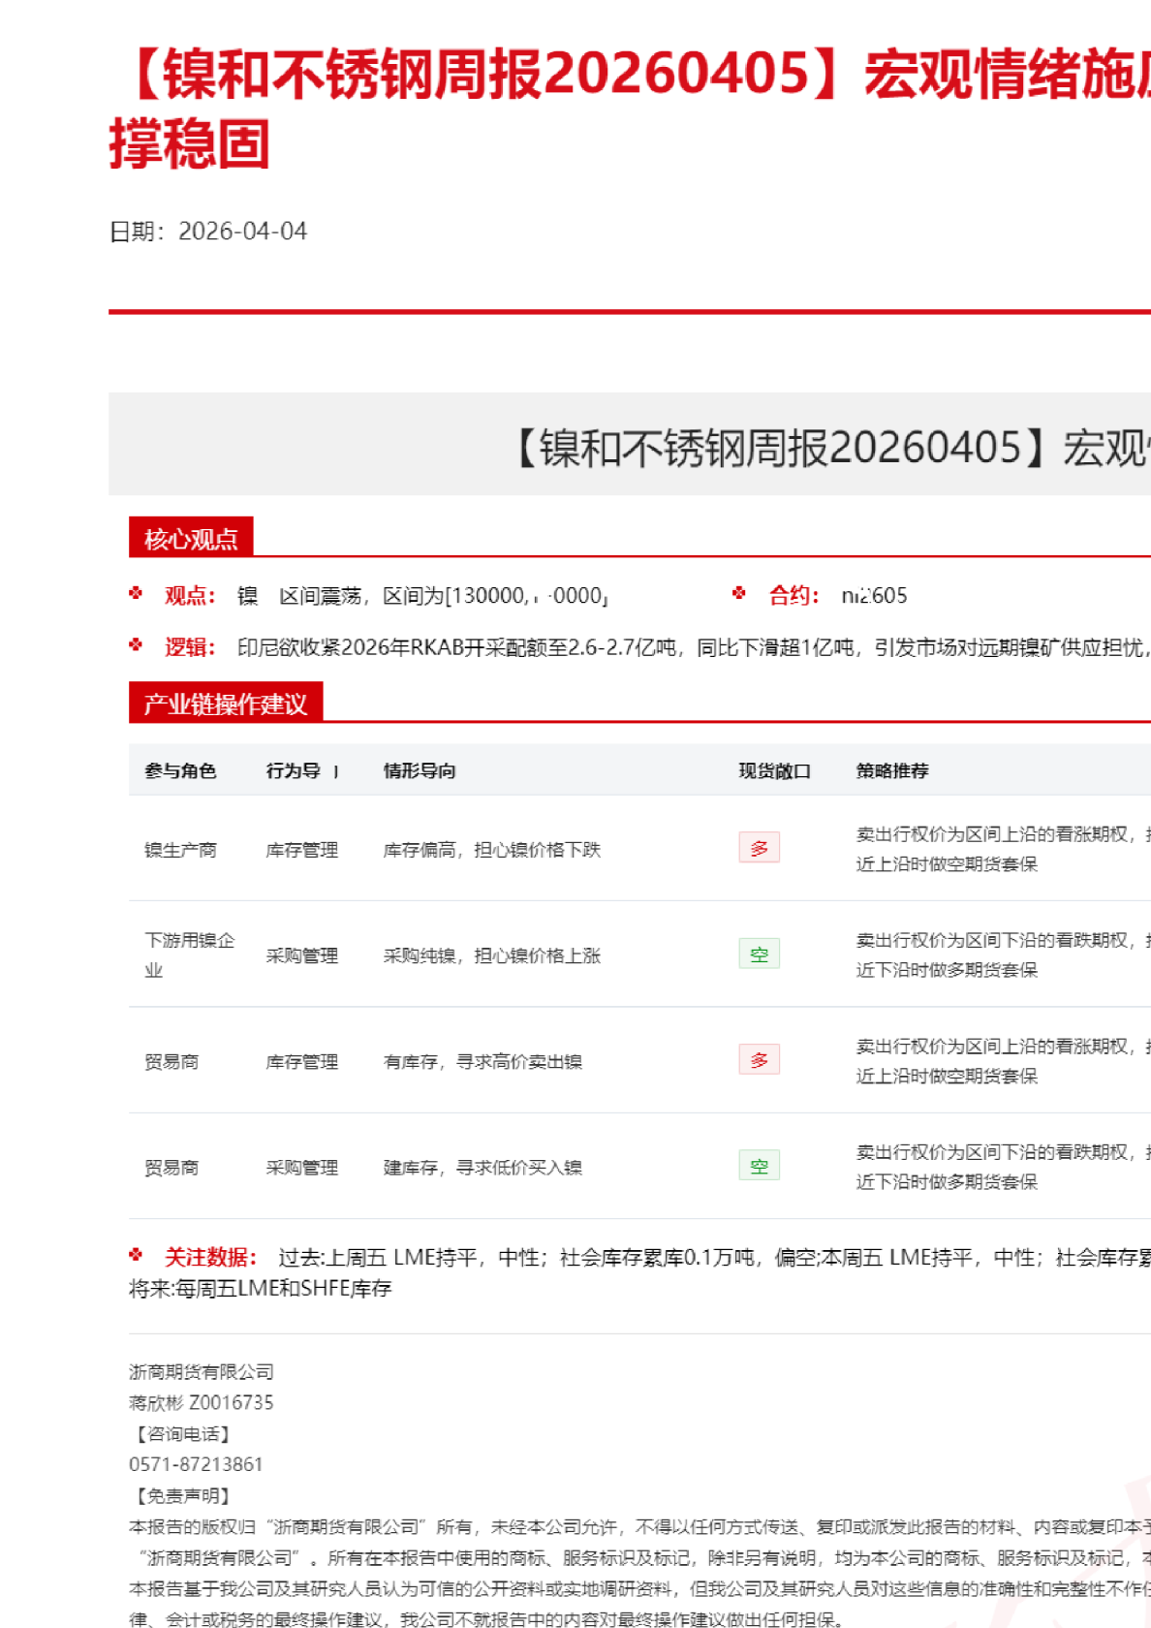
Task: Click 建库存，寻求低价买入镍 cell
Action: point(482,1168)
